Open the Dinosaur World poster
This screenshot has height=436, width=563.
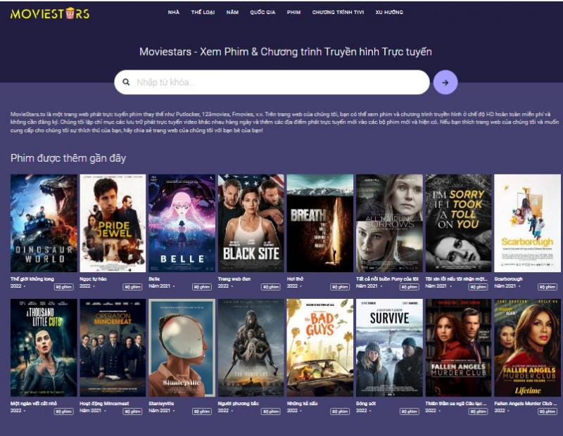click(44, 223)
